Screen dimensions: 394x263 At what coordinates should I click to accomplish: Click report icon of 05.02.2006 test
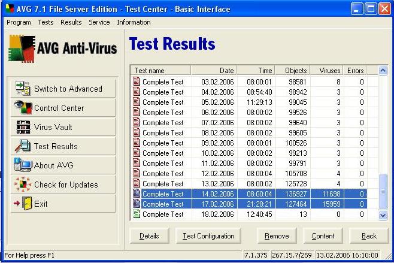pos(137,102)
